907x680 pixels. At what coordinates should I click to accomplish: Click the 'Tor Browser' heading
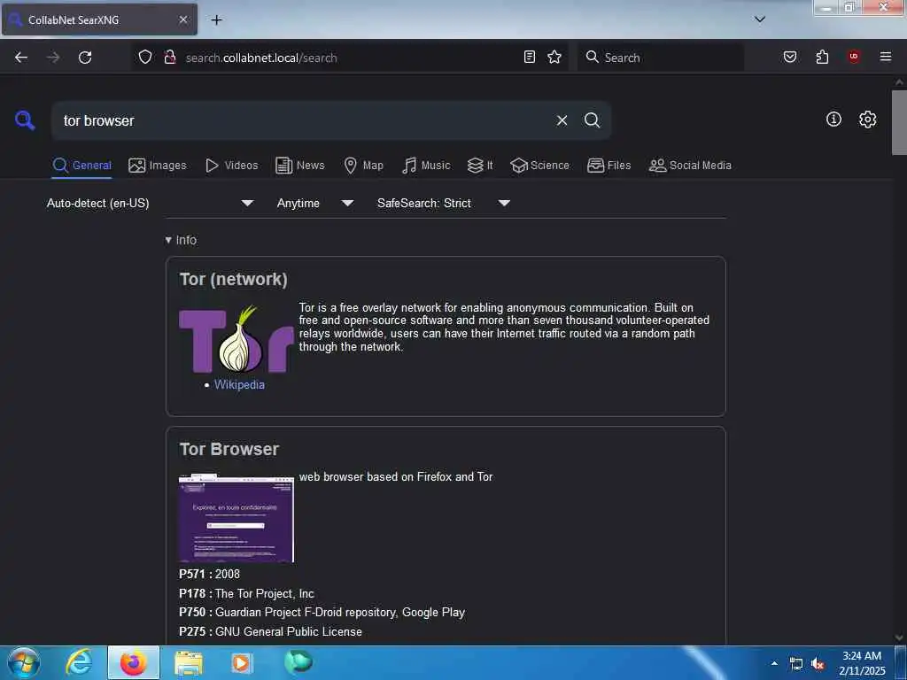tap(229, 449)
